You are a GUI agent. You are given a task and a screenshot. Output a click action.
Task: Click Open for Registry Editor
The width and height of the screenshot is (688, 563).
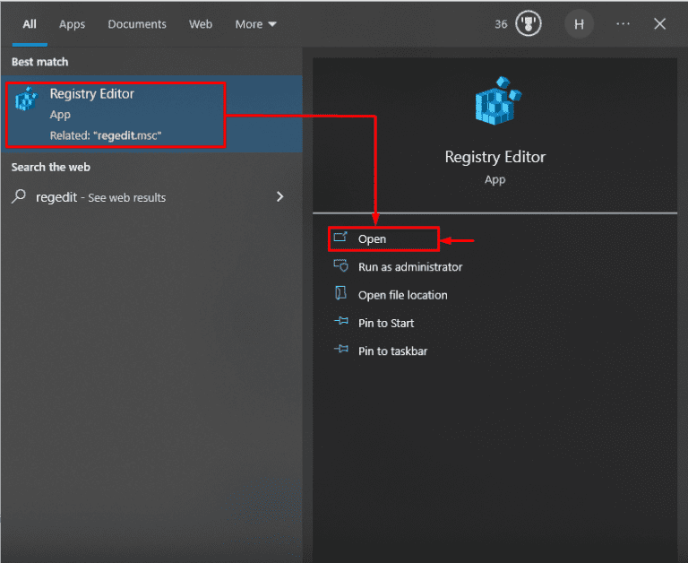(x=383, y=239)
